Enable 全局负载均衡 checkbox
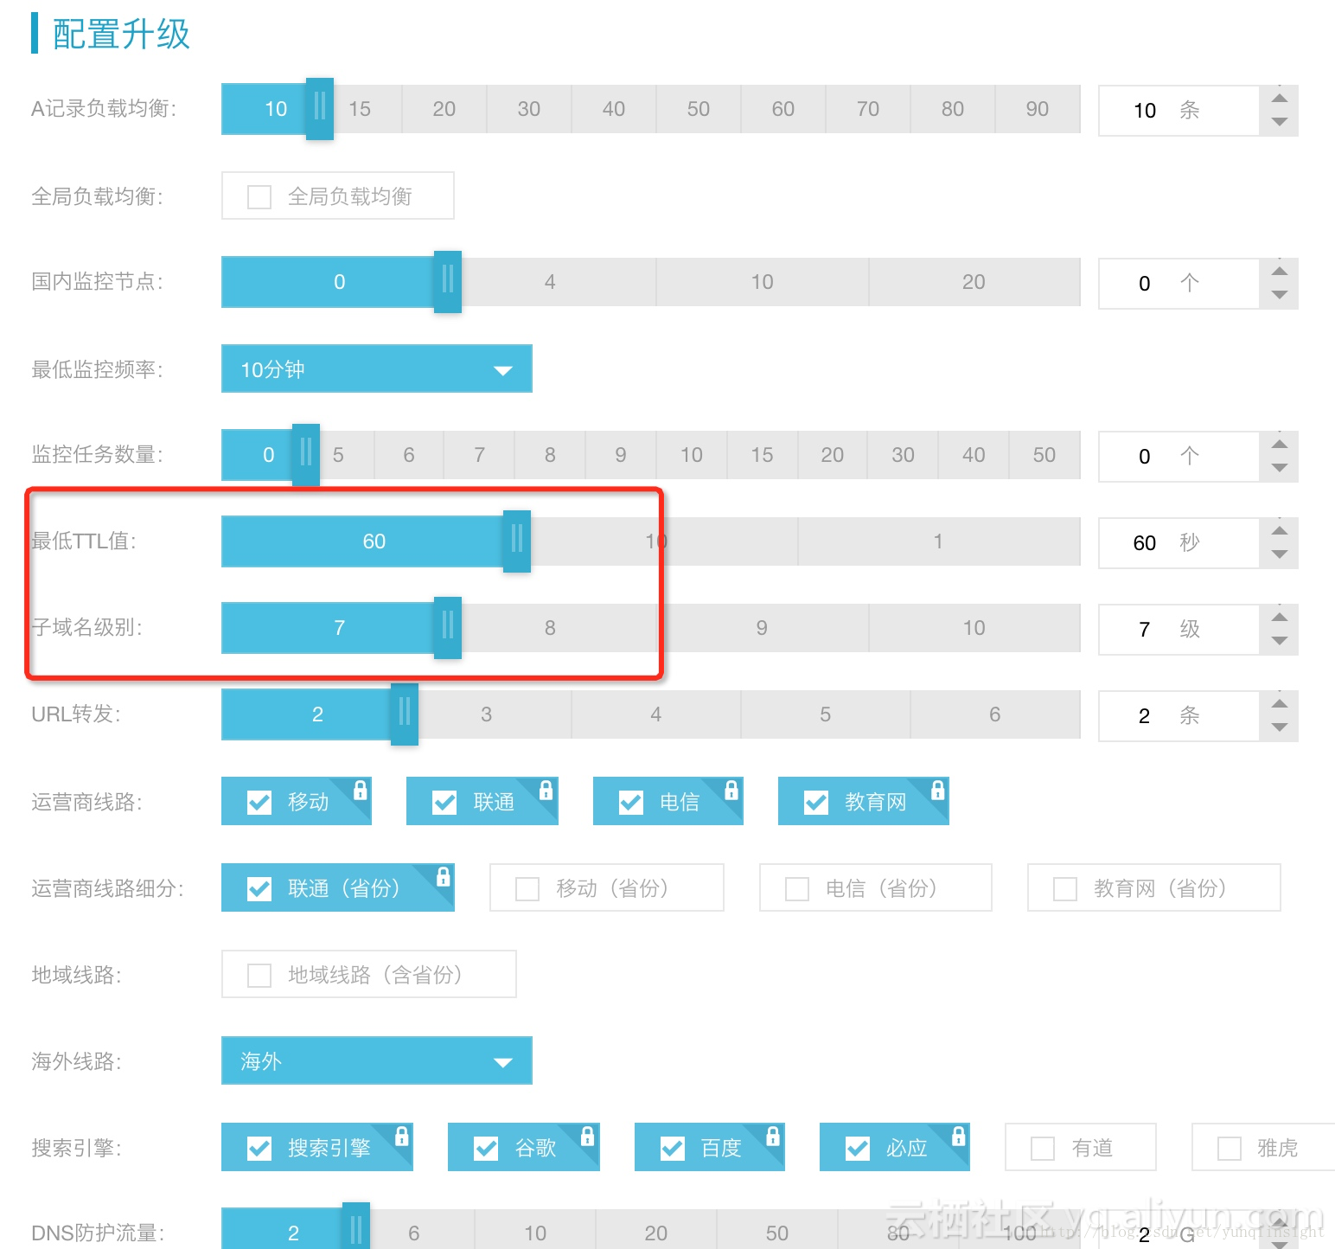1335x1249 pixels. coord(259,196)
